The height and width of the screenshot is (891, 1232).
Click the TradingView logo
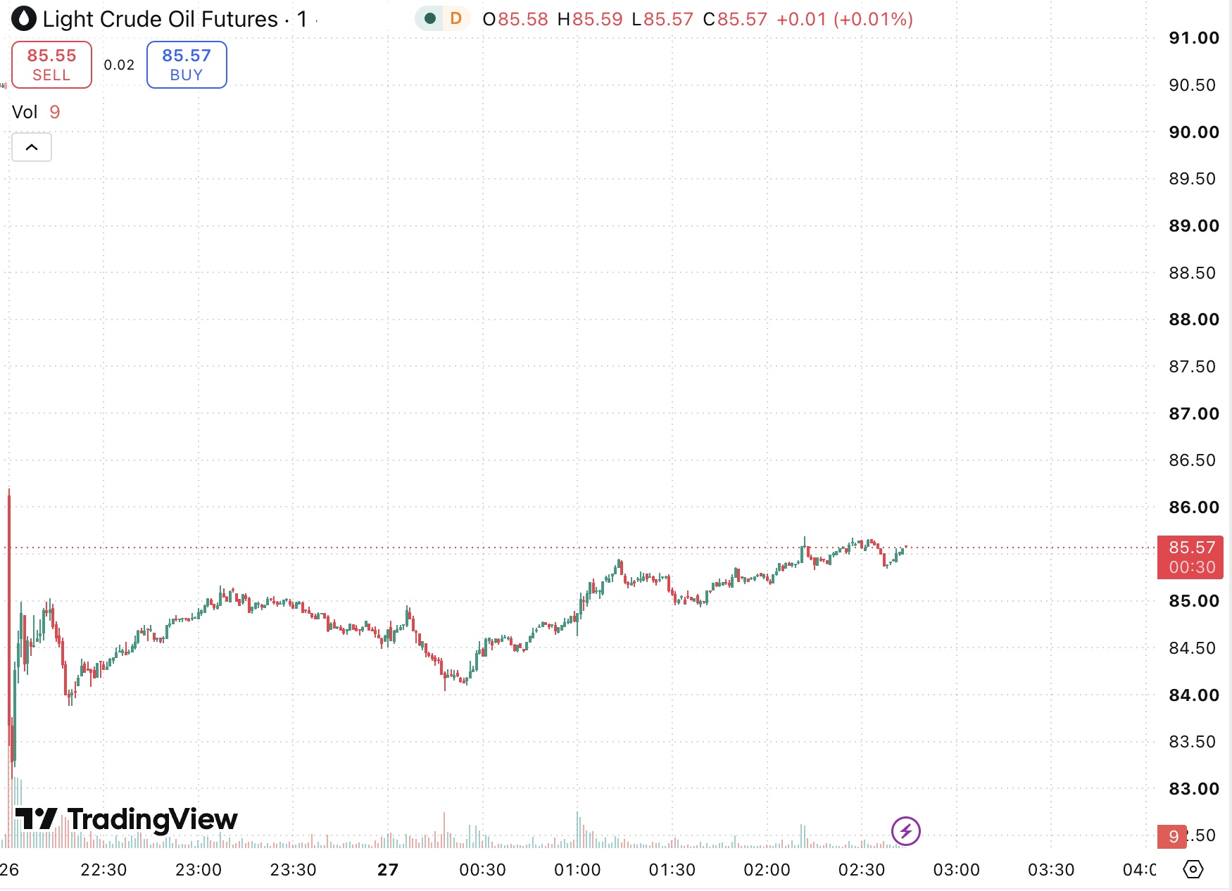127,819
